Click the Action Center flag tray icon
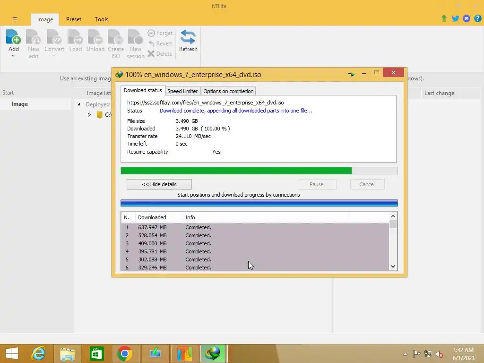 pyautogui.click(x=416, y=354)
